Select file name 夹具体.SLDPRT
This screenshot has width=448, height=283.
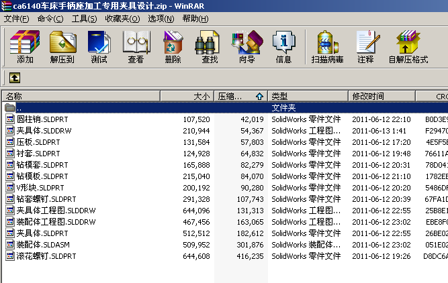click(x=42, y=233)
